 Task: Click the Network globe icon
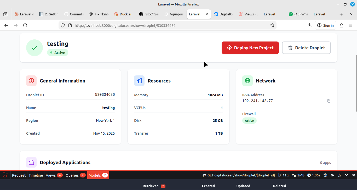247,81
